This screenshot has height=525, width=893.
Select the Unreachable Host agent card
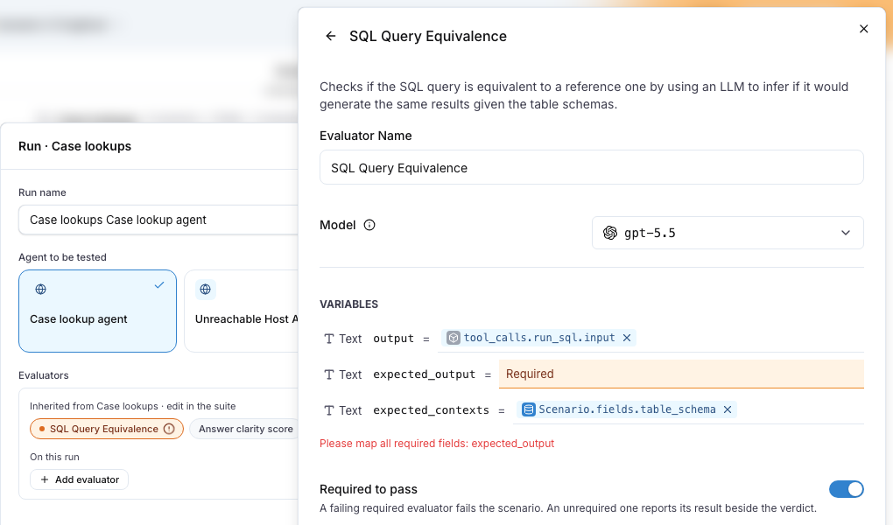242,311
